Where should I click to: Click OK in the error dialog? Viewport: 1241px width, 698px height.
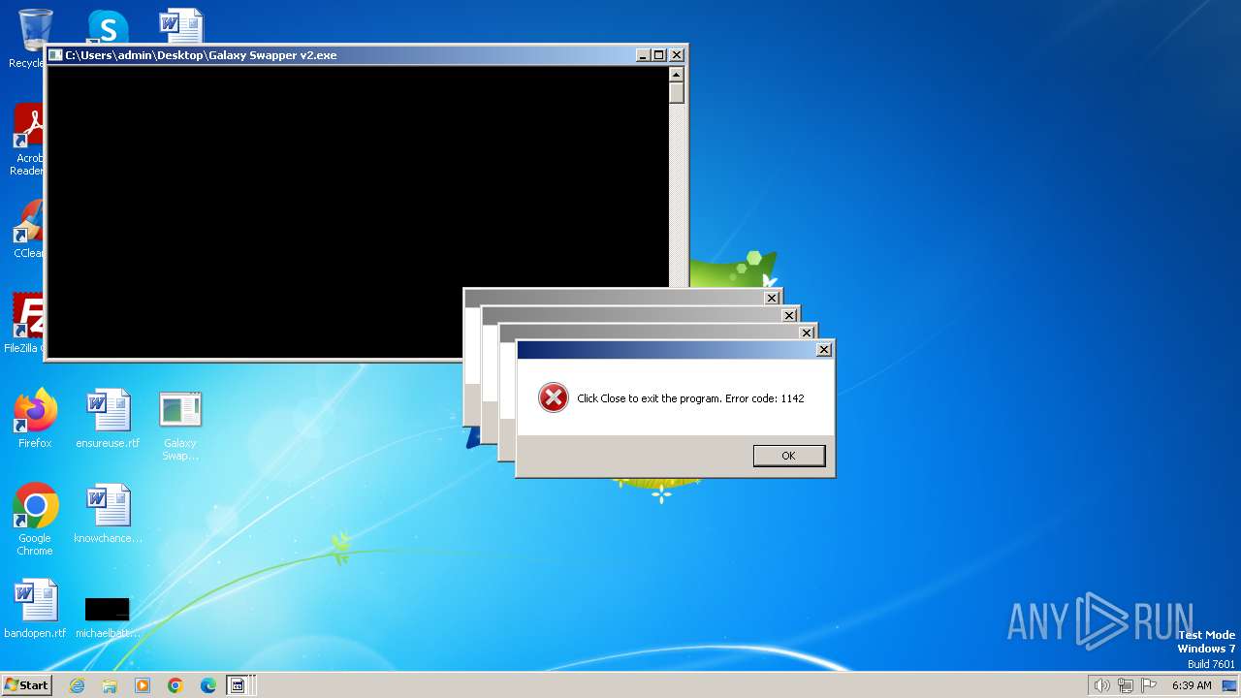788,456
